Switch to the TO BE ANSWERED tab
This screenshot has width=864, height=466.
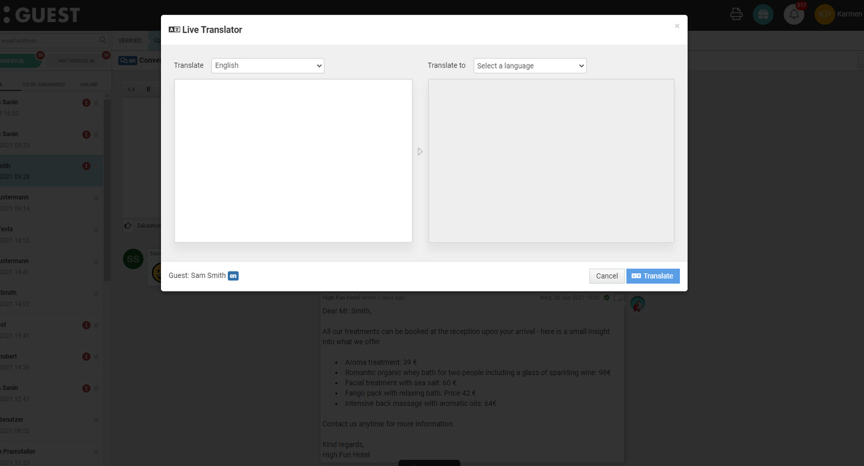tap(44, 85)
